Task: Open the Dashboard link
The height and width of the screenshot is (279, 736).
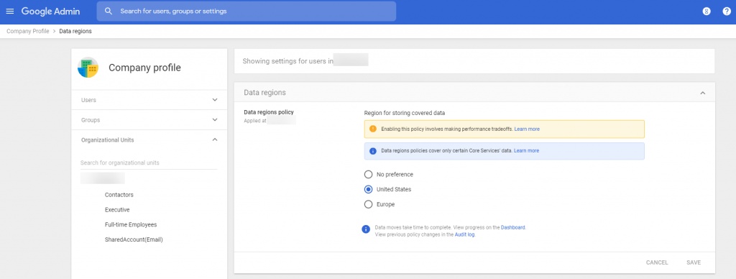Action: click(513, 227)
